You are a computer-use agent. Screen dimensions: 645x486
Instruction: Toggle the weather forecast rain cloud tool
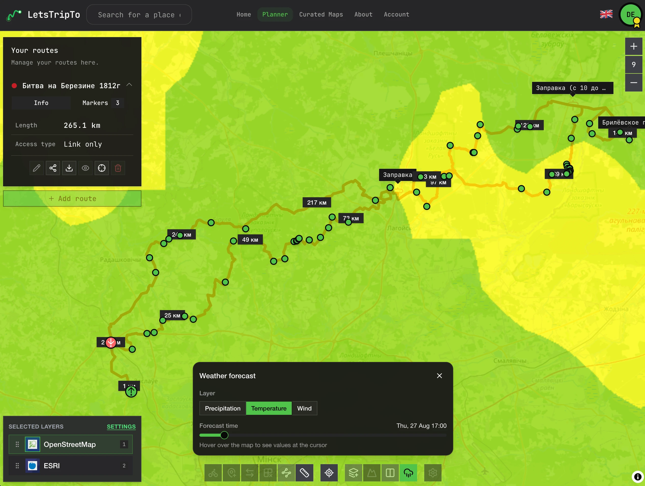tap(408, 473)
